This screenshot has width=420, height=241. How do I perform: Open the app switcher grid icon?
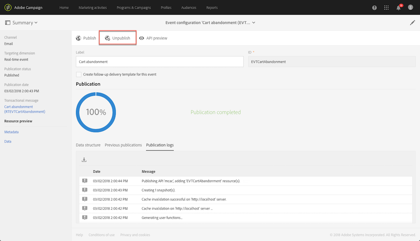[386, 8]
